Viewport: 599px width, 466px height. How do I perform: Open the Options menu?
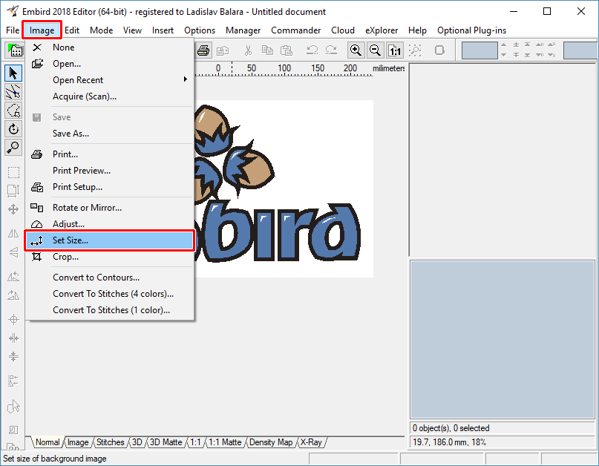(200, 30)
